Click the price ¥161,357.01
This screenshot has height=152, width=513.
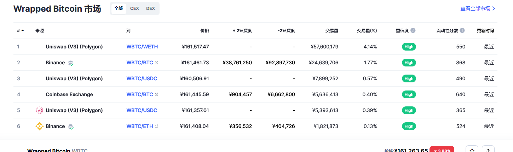pos(195,110)
